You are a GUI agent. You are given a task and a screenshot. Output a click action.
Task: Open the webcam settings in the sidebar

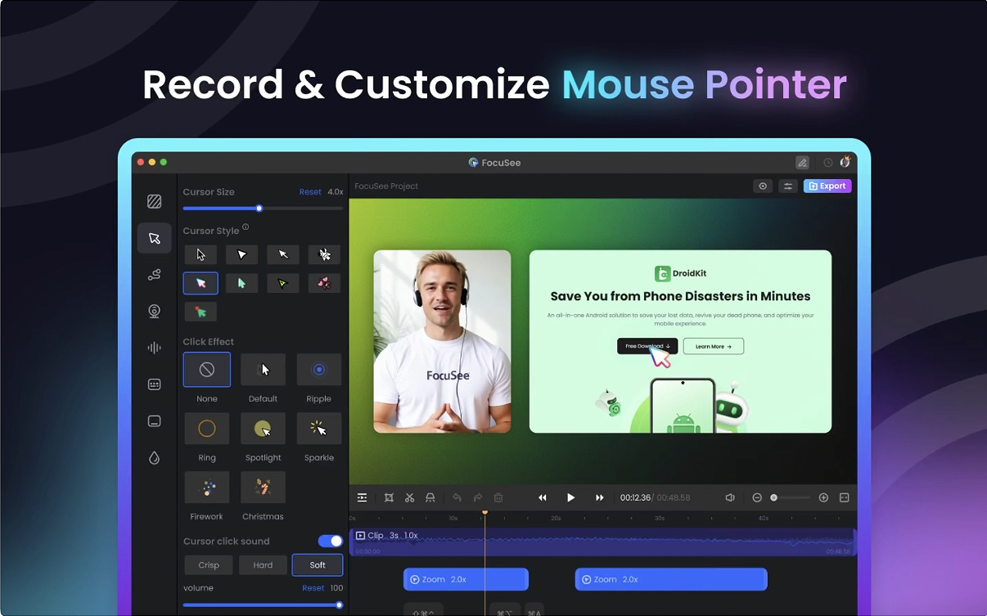click(154, 311)
